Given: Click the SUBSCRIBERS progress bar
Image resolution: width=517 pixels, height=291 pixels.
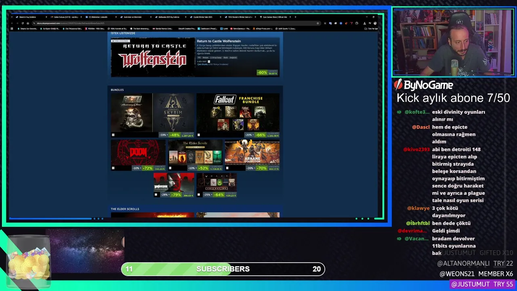Looking at the screenshot, I should click(223, 269).
